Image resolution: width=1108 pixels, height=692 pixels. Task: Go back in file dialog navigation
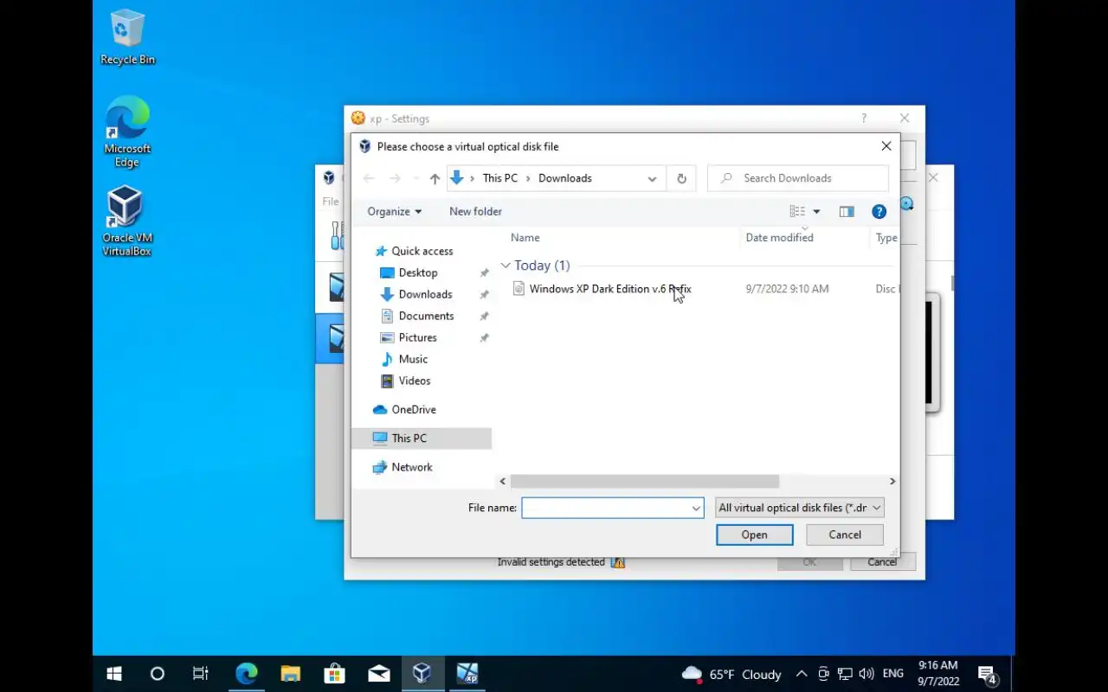pyautogui.click(x=369, y=178)
